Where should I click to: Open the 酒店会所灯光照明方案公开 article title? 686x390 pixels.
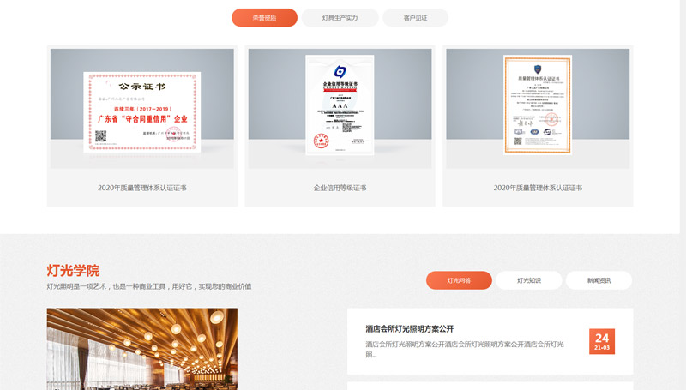(x=409, y=329)
